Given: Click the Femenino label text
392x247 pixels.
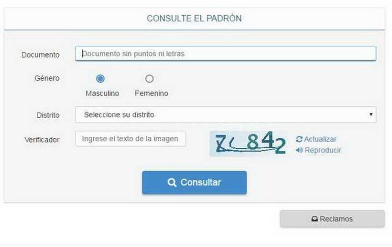Looking at the screenshot, I should tap(151, 93).
